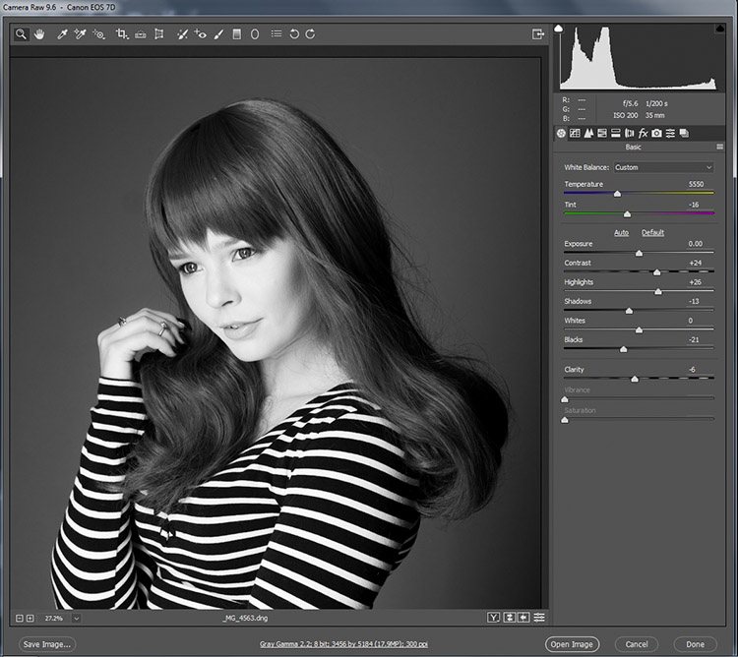This screenshot has width=738, height=657.
Task: Click the Cancel button
Action: 637,644
